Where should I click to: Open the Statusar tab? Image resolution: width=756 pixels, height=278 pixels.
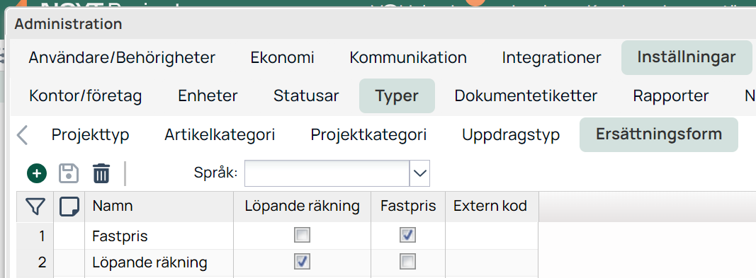point(306,95)
